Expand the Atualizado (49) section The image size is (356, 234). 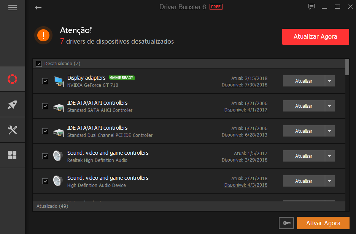pos(189,206)
